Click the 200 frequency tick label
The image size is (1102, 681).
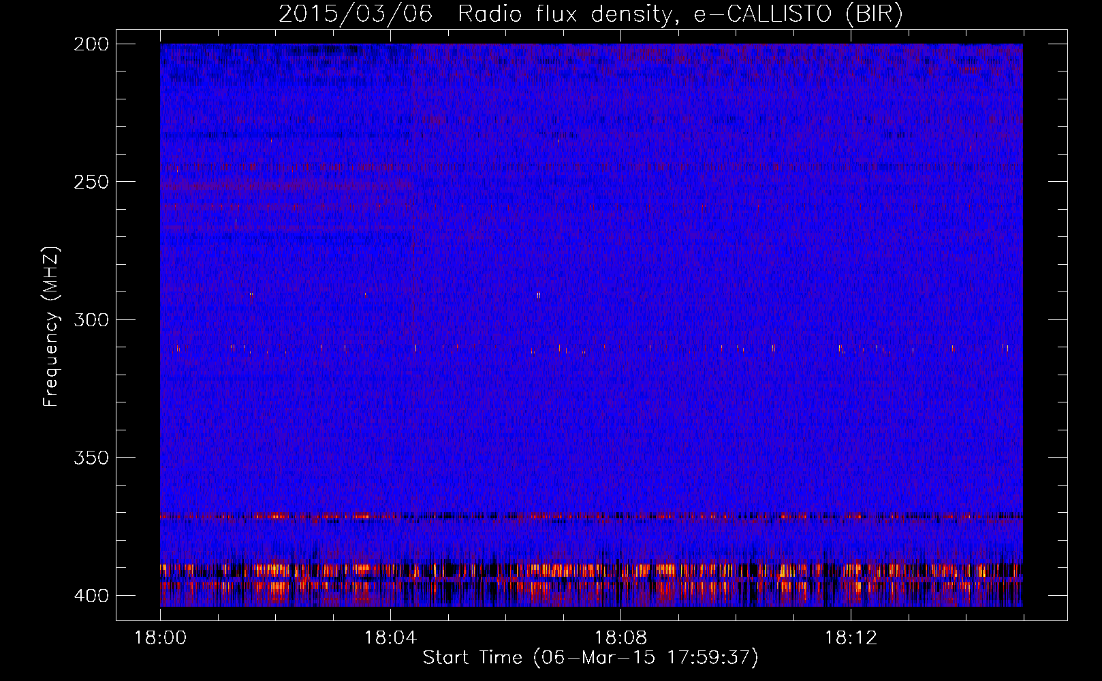[91, 44]
